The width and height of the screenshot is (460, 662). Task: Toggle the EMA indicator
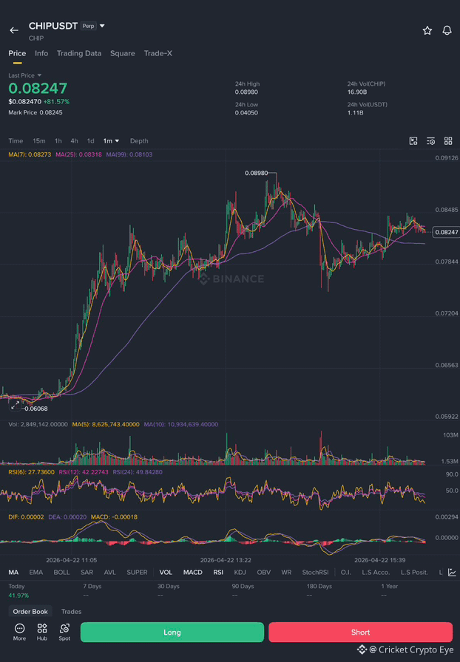[36, 573]
